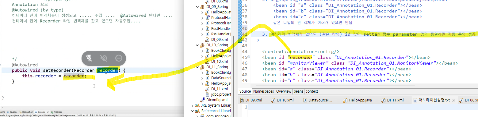The image size is (478, 117).
Task: Expand the DataSourceI file node
Action: point(202,78)
